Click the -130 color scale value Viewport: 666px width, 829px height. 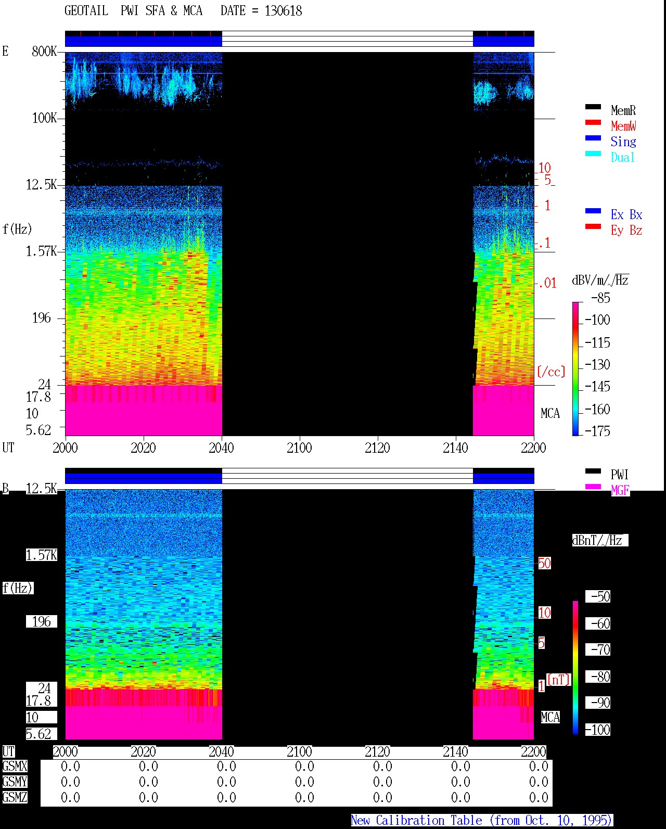(x=597, y=365)
